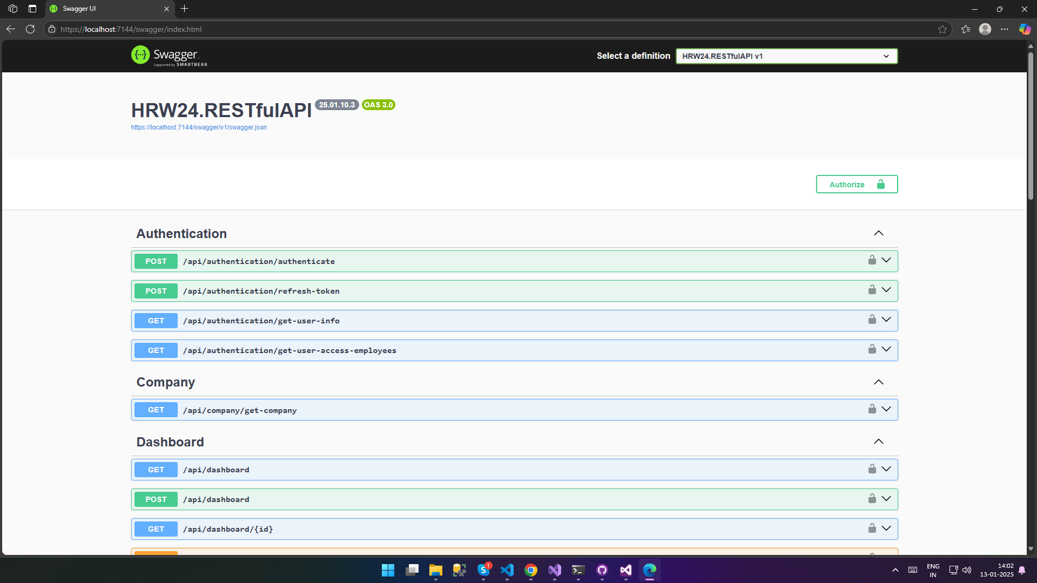Expand POST /api/dashboard endpoint chevron
Screen dimensions: 1037x583
point(886,498)
